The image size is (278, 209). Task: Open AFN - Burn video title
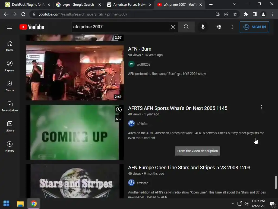tap(140, 49)
